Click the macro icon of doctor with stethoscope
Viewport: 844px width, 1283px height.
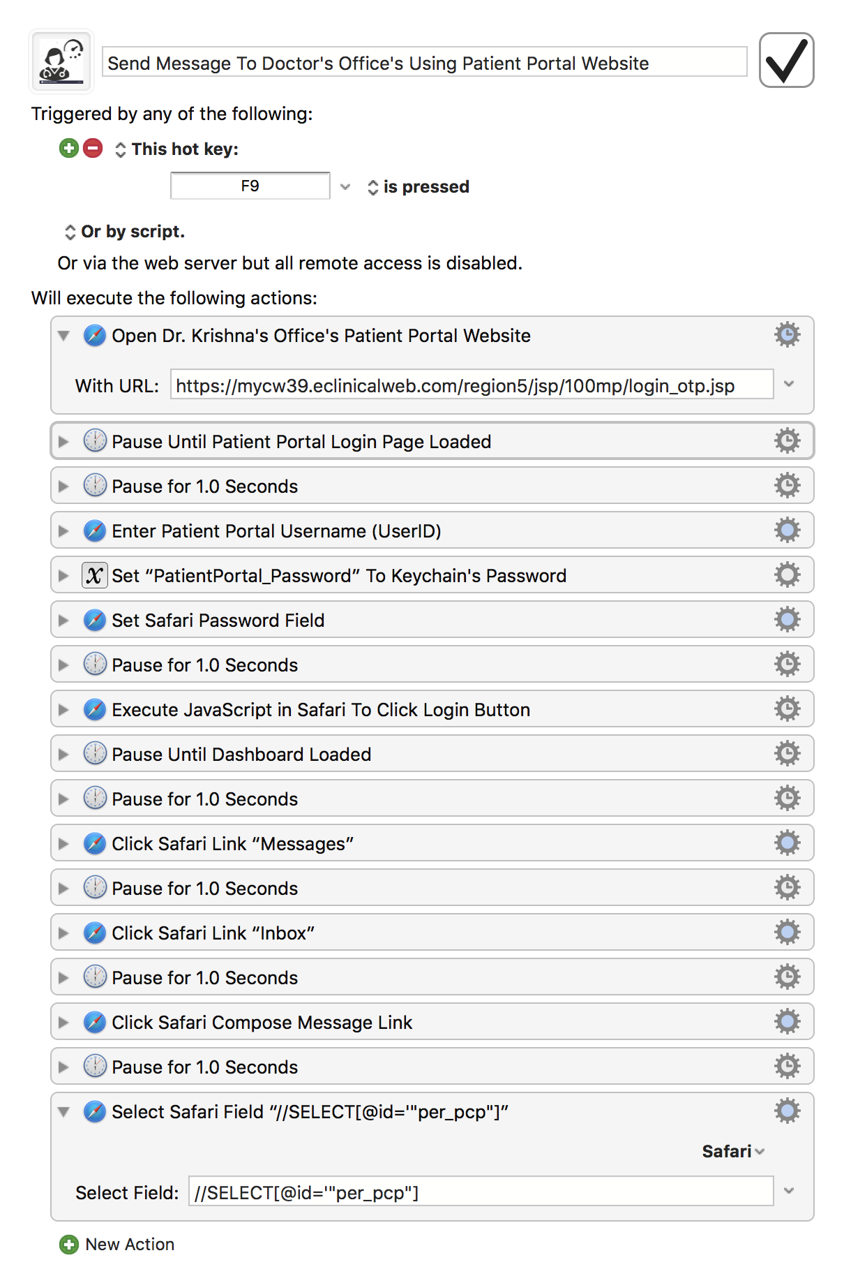pos(61,61)
